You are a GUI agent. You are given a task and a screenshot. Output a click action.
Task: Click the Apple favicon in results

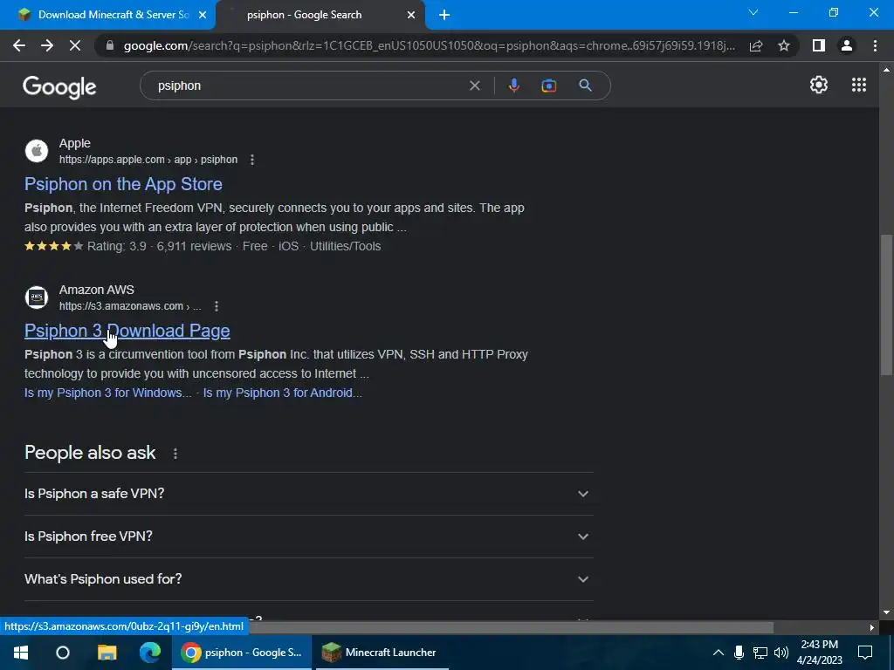click(37, 151)
